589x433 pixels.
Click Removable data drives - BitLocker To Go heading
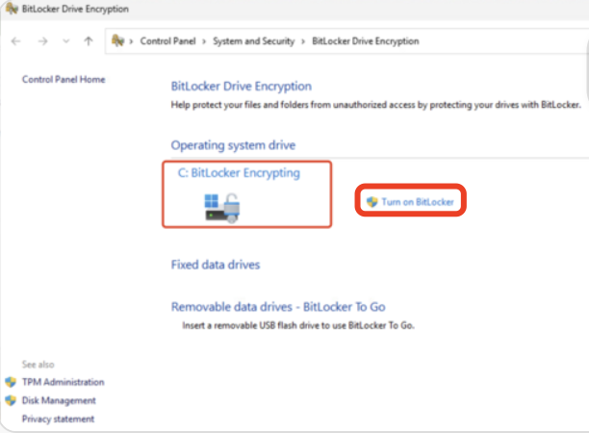pyautogui.click(x=278, y=307)
